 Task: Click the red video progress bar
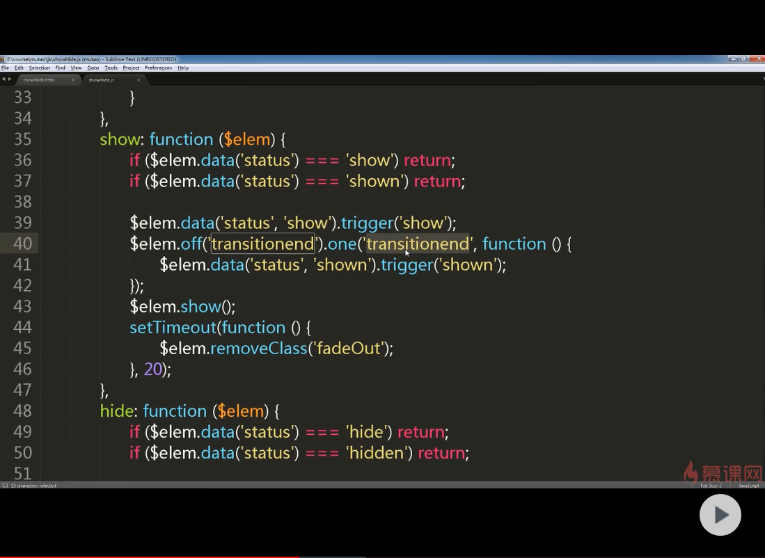(x=149, y=557)
